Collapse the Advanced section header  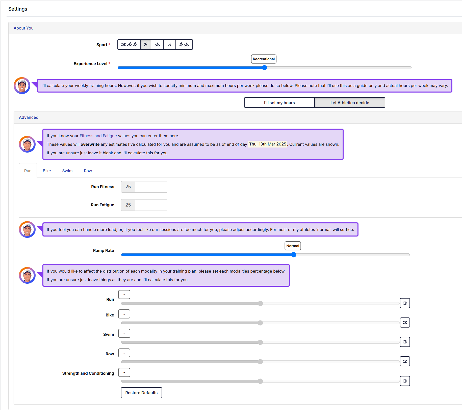pos(29,117)
